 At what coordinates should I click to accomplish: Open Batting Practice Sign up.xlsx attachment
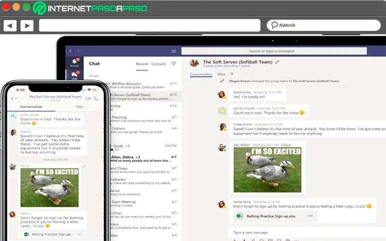pyautogui.click(x=271, y=216)
